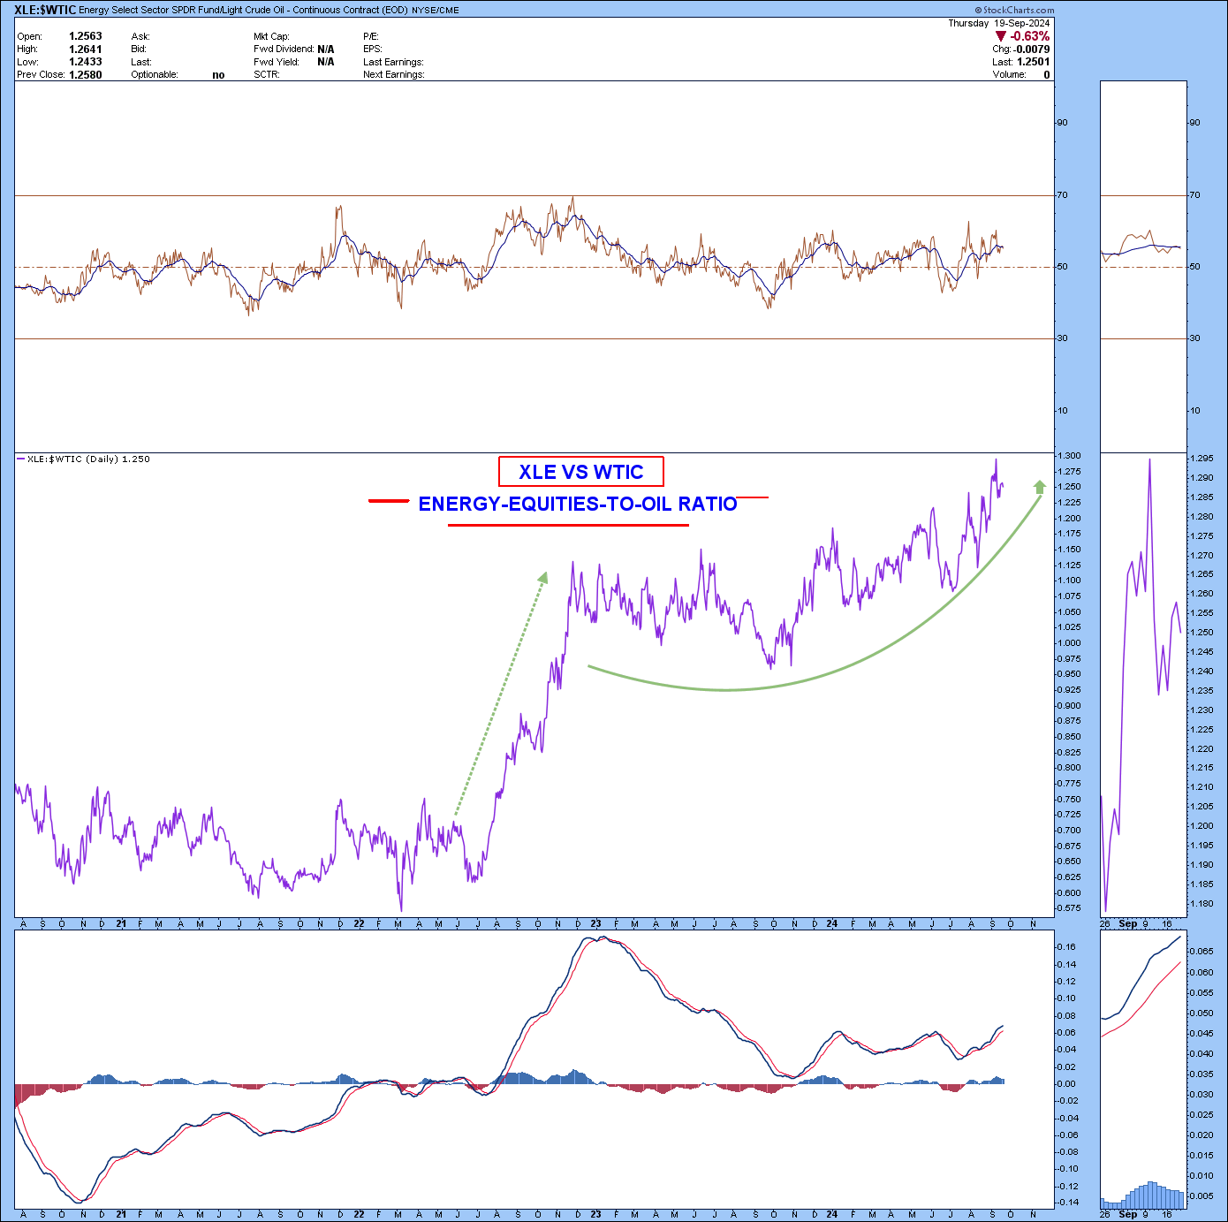Click the short red line left of ENERGY-EQUITIES text

pos(389,501)
